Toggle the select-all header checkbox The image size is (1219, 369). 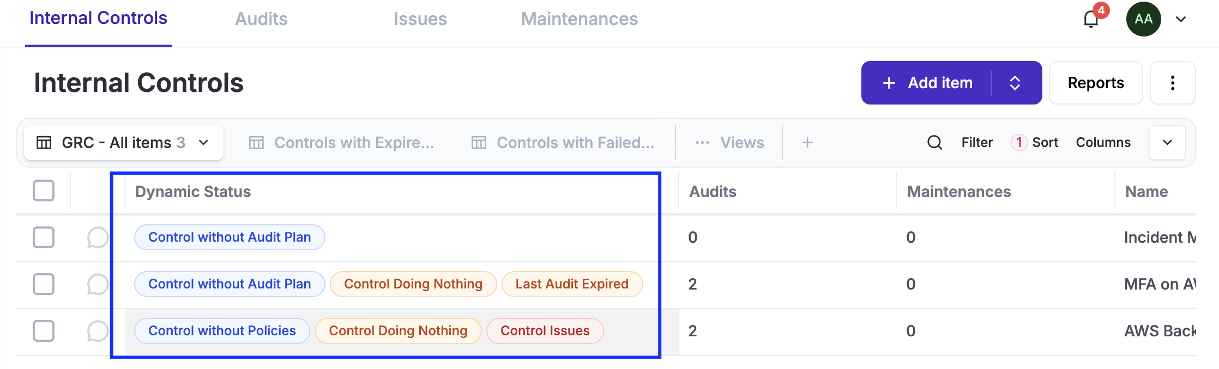tap(44, 190)
